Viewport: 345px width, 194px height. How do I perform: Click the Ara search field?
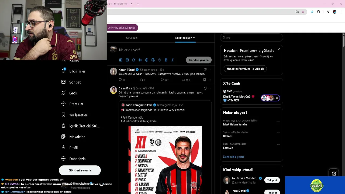coord(251,38)
